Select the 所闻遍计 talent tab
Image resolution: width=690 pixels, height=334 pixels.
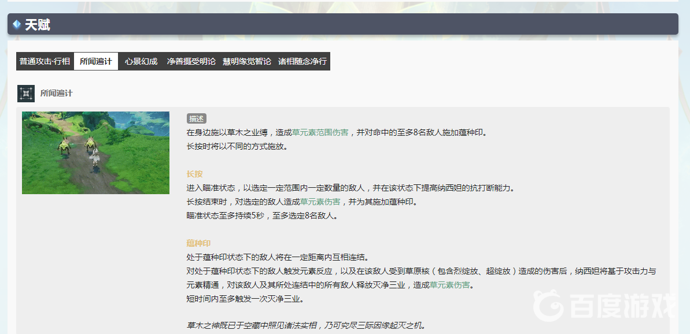[96, 61]
